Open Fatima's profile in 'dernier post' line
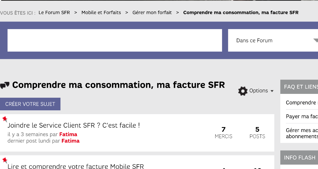 [70, 141]
